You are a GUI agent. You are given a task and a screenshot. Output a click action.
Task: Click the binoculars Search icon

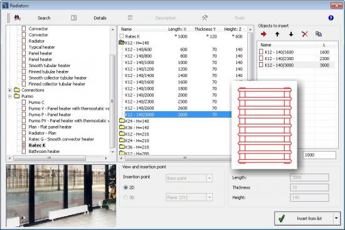(18, 18)
